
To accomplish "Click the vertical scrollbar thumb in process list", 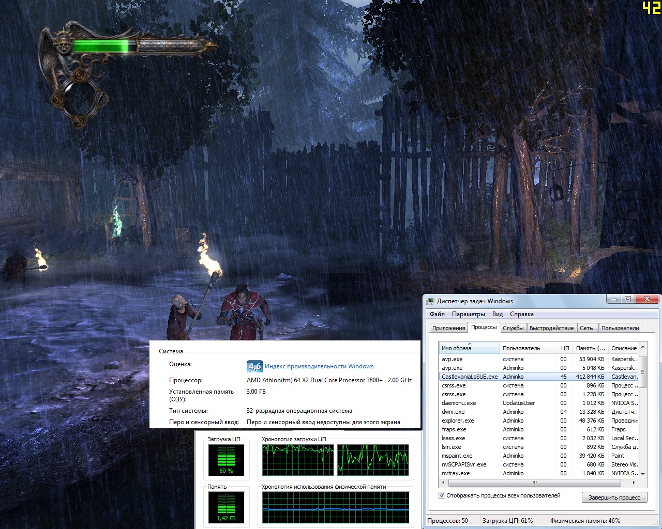I will (x=643, y=371).
